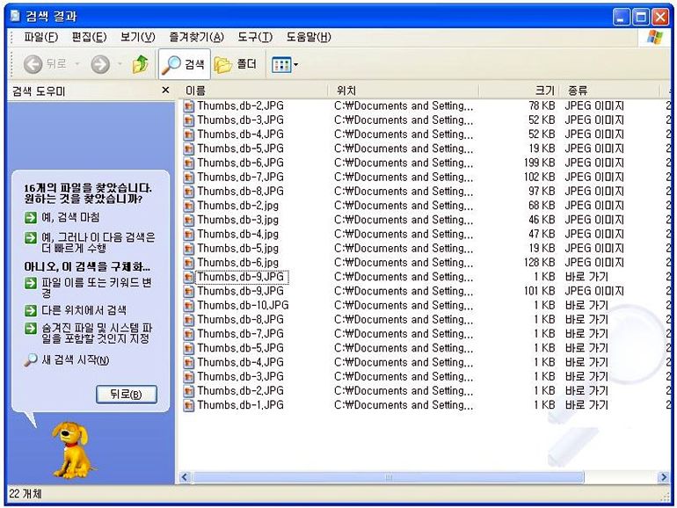Open the 파일(F) menu
This screenshot has width=677, height=508.
click(40, 37)
